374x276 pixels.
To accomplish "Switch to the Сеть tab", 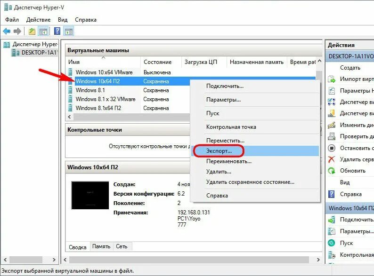I will pos(122,246).
